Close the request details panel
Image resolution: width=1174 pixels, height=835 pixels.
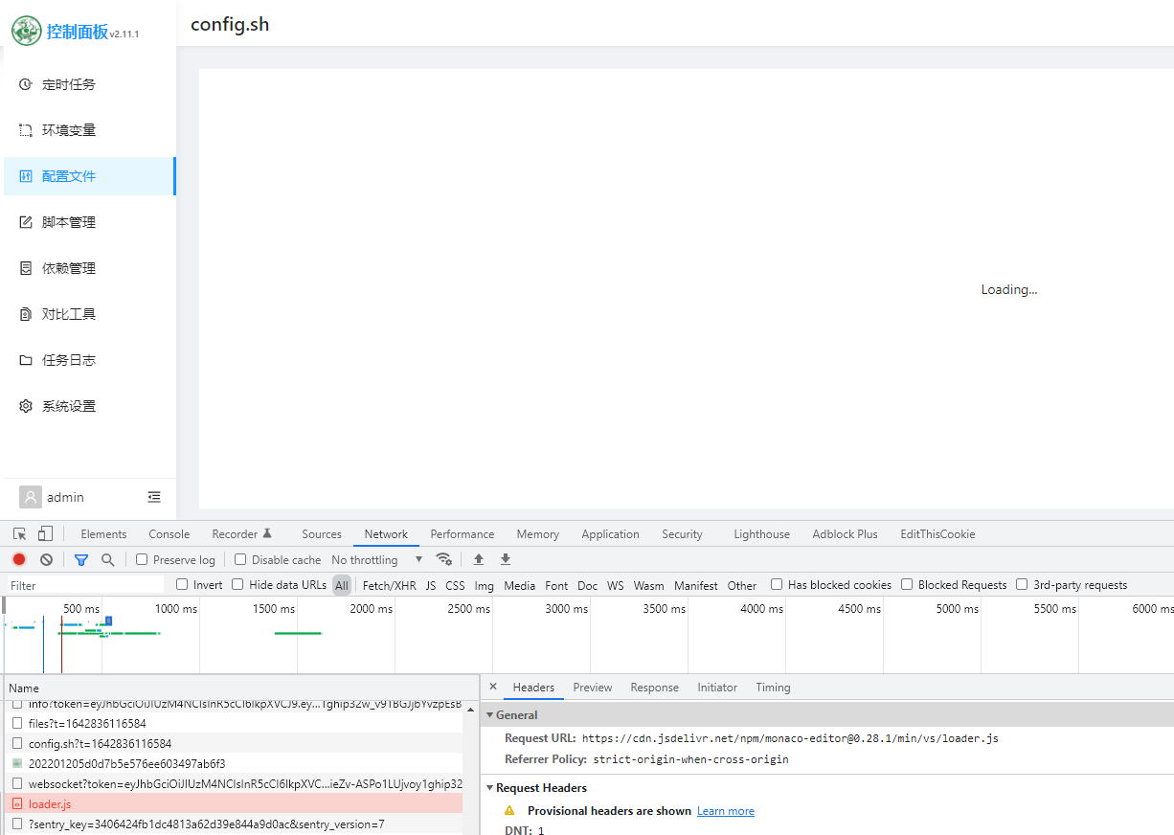(x=493, y=687)
